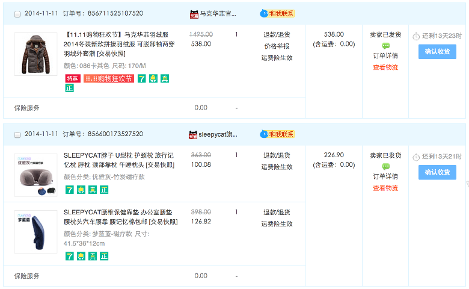Open the down jacket product thumbnail
This screenshot has height=289, width=469.
35,54
